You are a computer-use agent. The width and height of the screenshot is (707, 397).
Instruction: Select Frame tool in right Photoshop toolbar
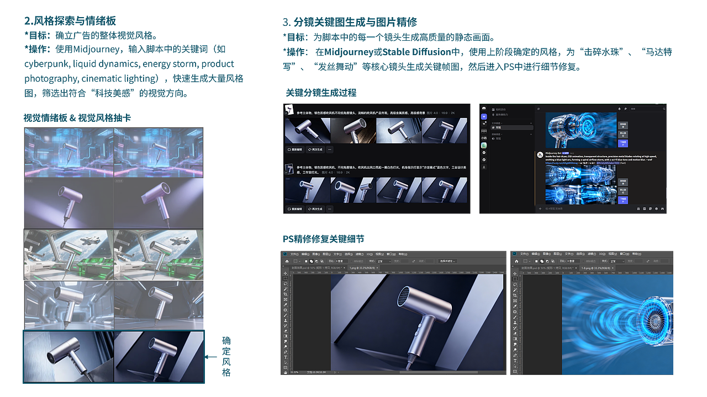point(515,299)
